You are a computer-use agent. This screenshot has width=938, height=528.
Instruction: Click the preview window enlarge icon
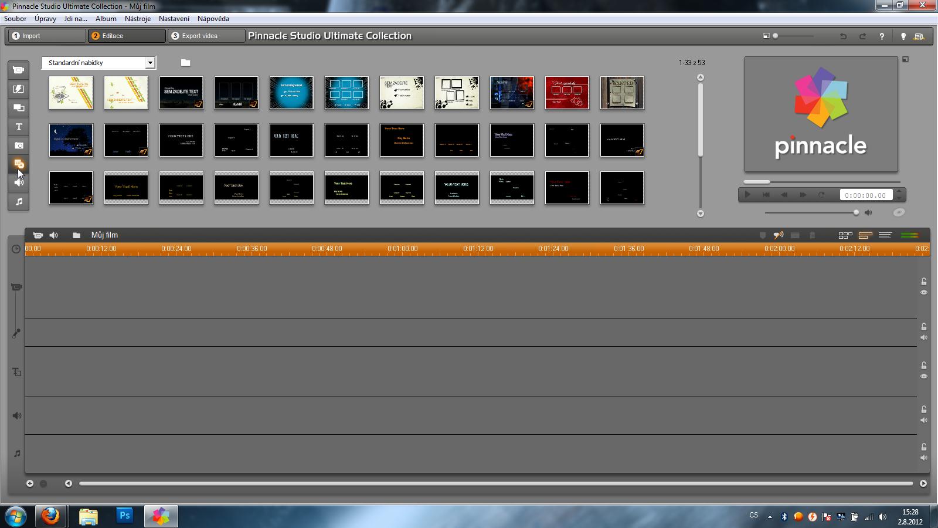(905, 59)
